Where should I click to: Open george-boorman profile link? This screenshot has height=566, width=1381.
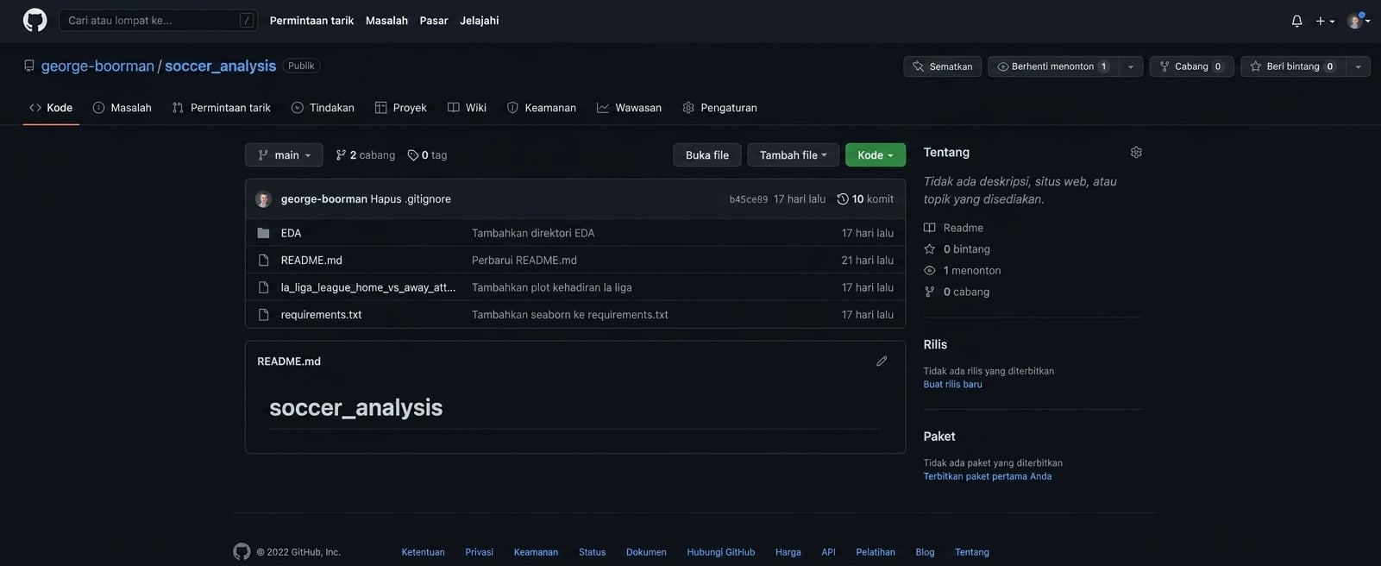pyautogui.click(x=97, y=66)
